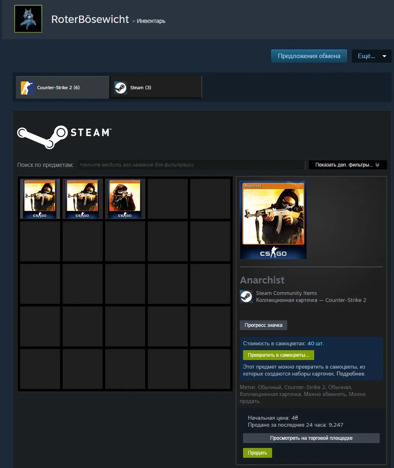This screenshot has height=468, width=394.
Task: Click Продано за последние 24 часа: 9,247
Action: click(295, 425)
